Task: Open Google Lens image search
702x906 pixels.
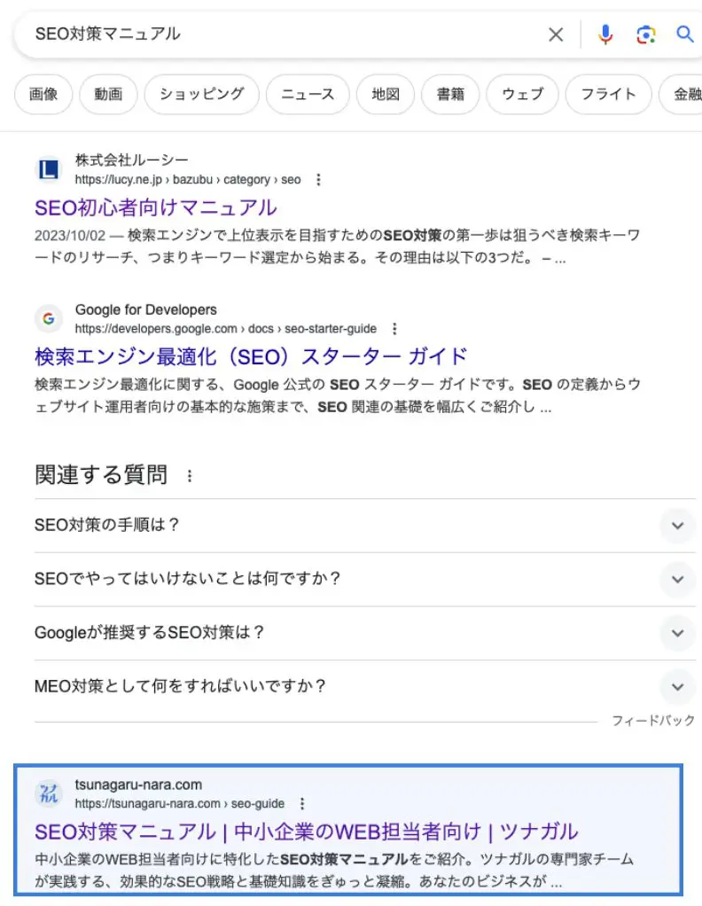Action: [646, 35]
